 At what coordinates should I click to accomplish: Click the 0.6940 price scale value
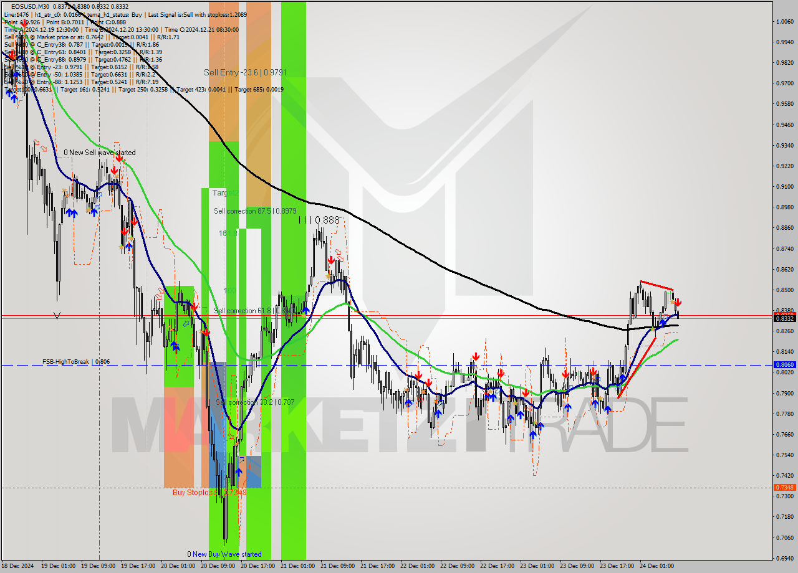784,558
